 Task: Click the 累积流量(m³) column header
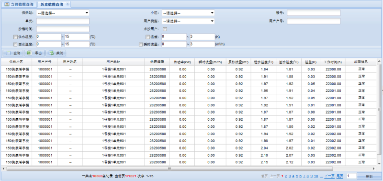[239, 62]
